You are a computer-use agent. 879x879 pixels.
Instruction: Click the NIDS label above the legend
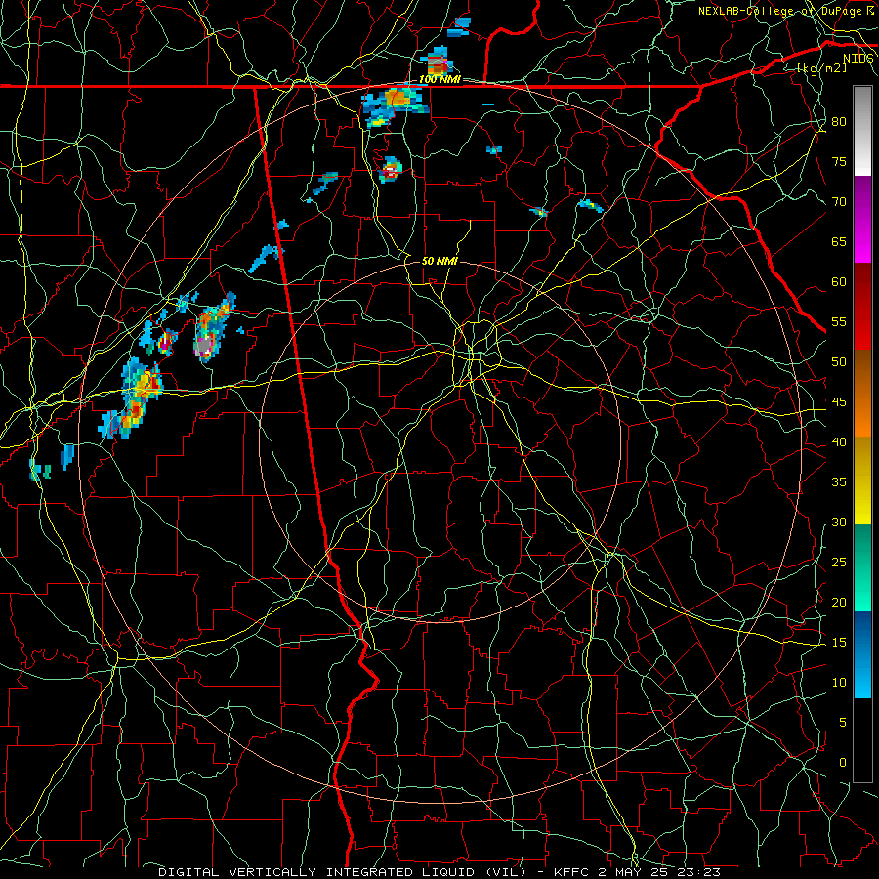click(858, 58)
